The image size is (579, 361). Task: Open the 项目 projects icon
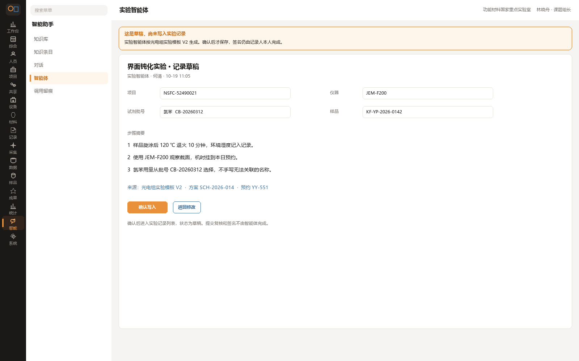[13, 73]
